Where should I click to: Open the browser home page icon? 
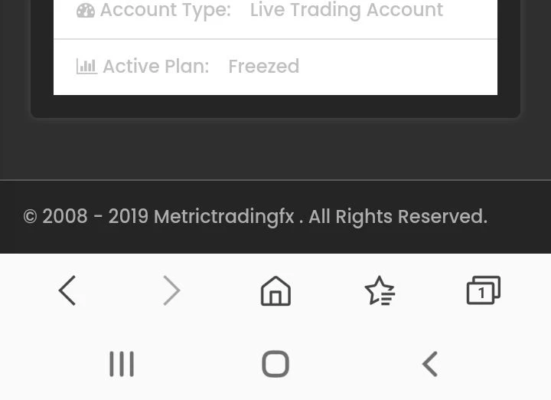click(x=275, y=291)
